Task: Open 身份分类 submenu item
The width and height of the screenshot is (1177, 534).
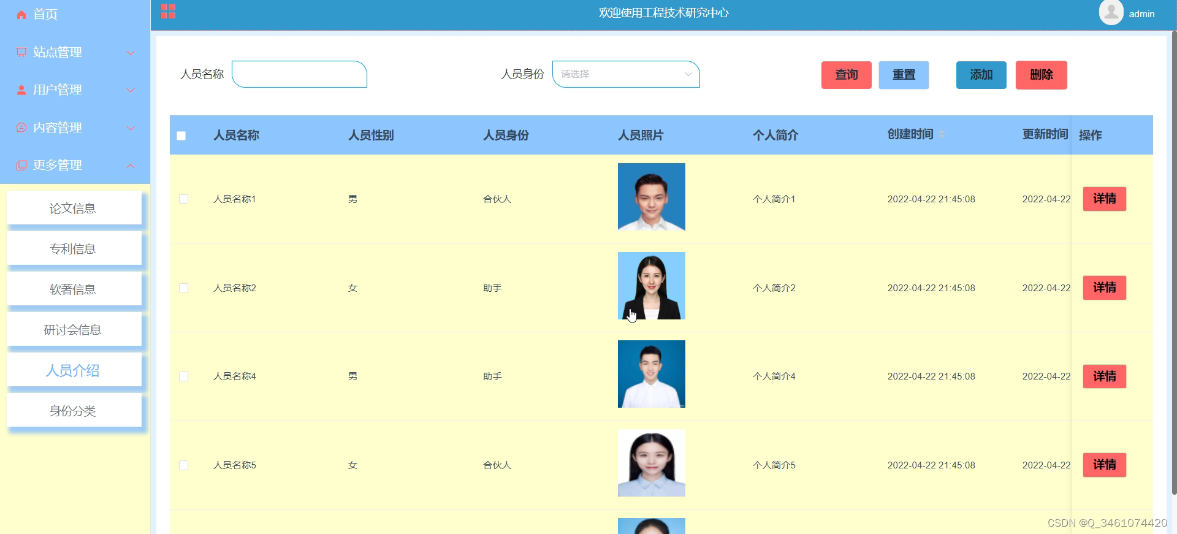Action: 74,411
